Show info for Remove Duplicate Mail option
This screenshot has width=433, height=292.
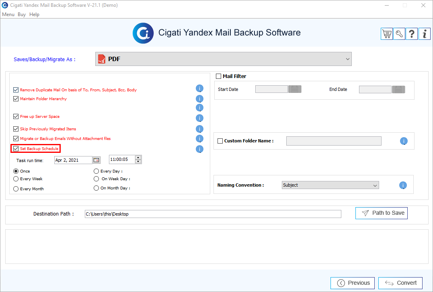coord(199,88)
